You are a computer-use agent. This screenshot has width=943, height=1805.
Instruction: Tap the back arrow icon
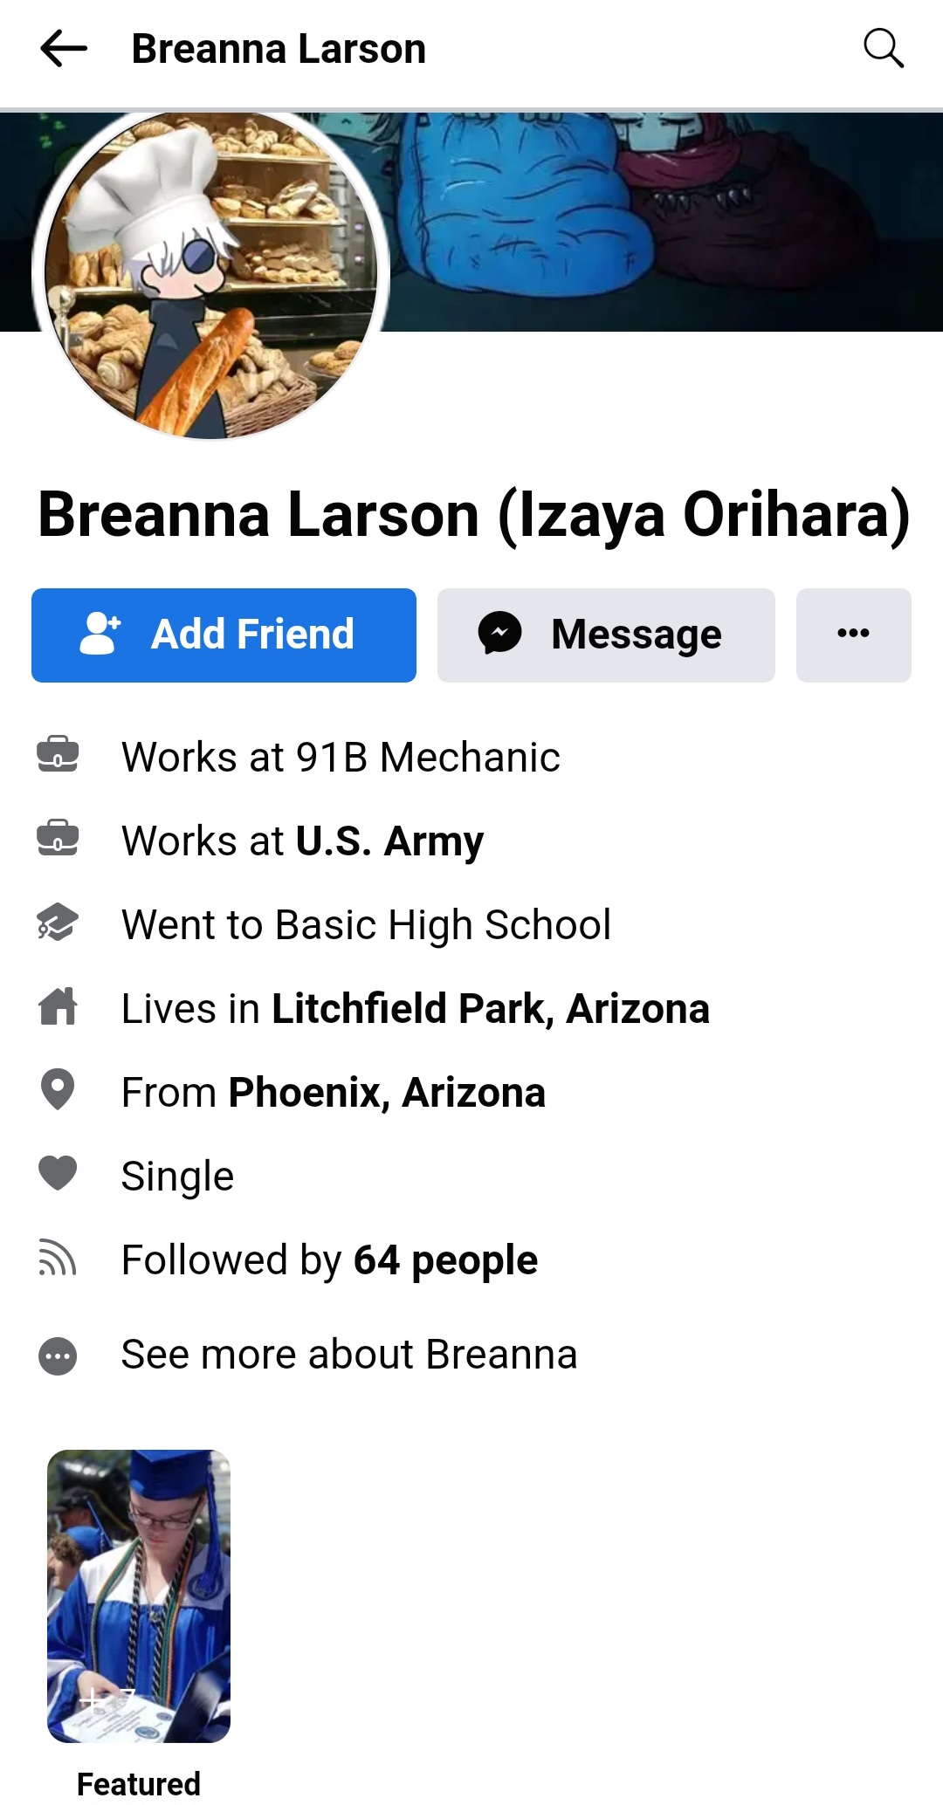64,49
